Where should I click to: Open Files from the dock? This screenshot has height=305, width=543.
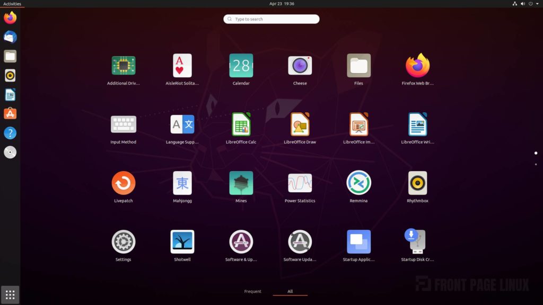coord(10,56)
